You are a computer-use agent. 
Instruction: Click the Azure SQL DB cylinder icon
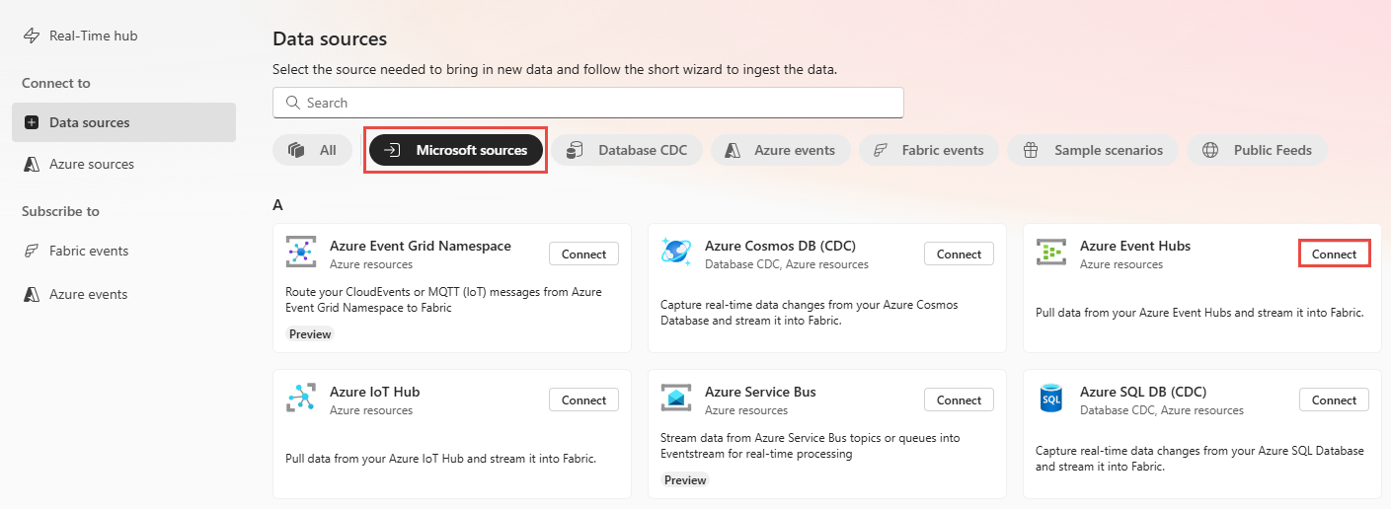(x=1051, y=398)
